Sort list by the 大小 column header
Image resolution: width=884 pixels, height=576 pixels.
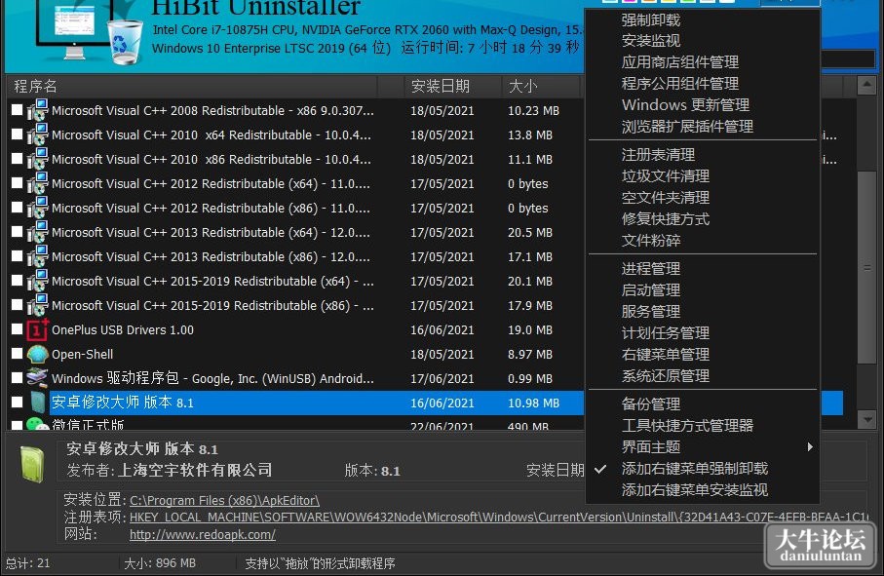pyautogui.click(x=540, y=86)
